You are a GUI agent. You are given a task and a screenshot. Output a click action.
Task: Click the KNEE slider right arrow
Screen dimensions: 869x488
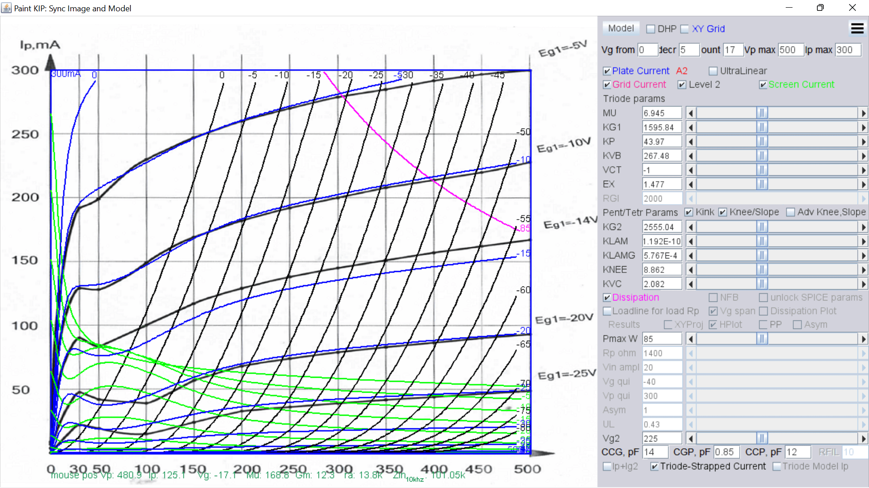863,270
